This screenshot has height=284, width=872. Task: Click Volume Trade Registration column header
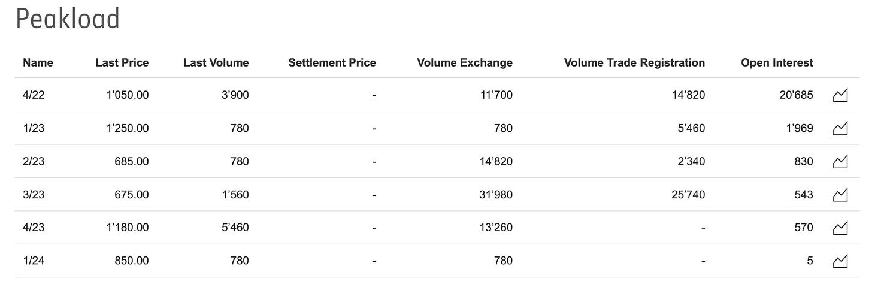[x=634, y=62]
